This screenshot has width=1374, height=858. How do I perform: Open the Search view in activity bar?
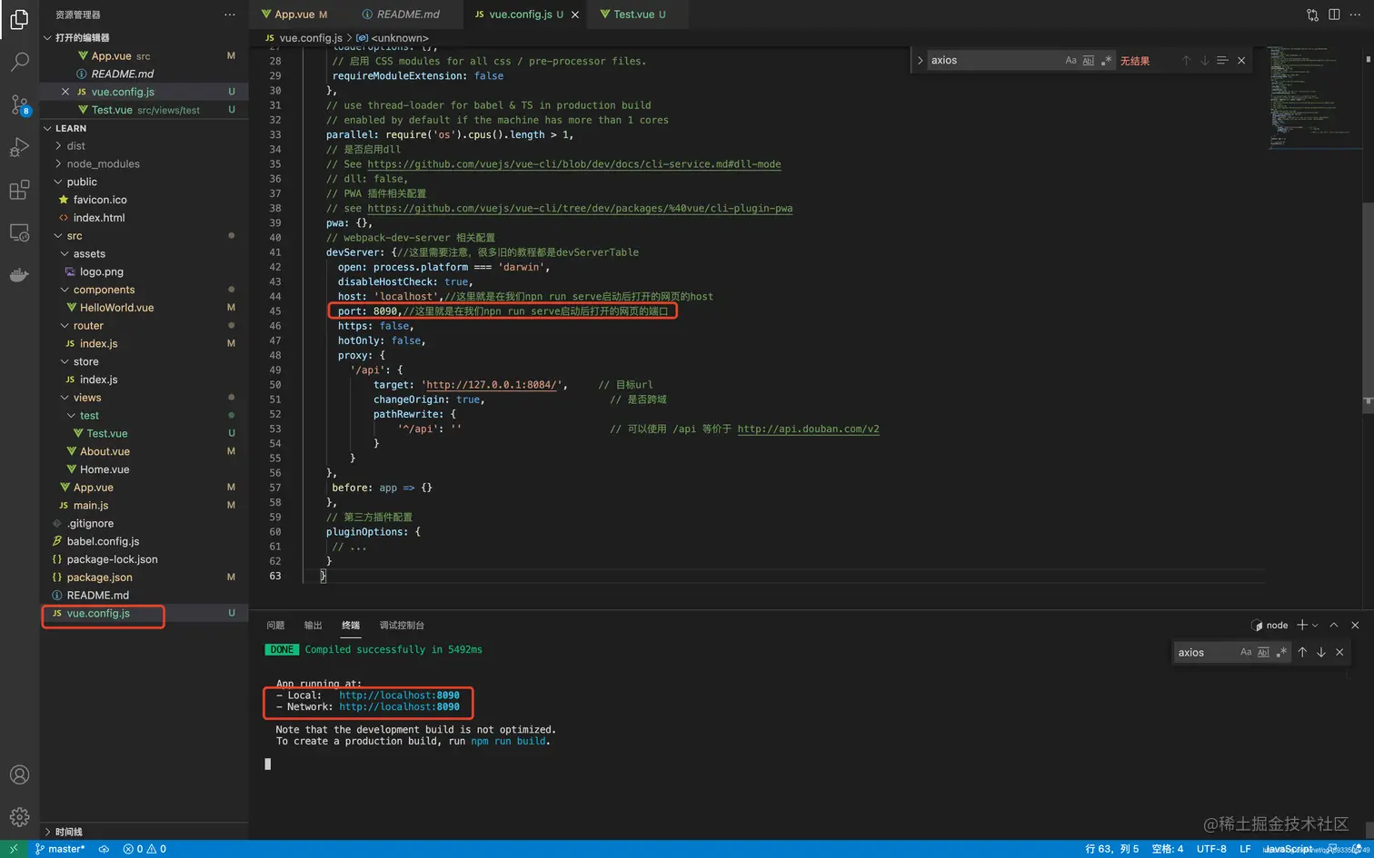19,62
